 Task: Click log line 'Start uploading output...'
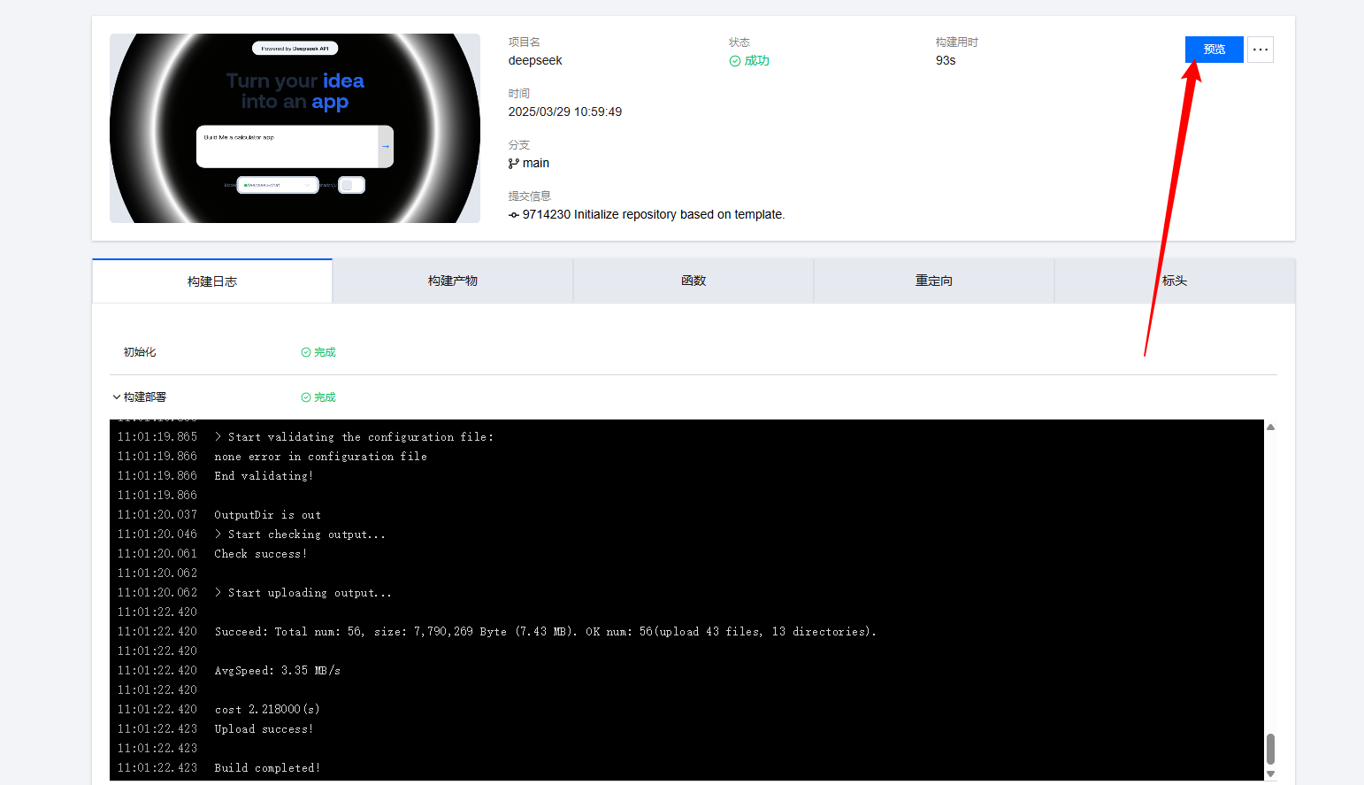pyautogui.click(x=303, y=593)
